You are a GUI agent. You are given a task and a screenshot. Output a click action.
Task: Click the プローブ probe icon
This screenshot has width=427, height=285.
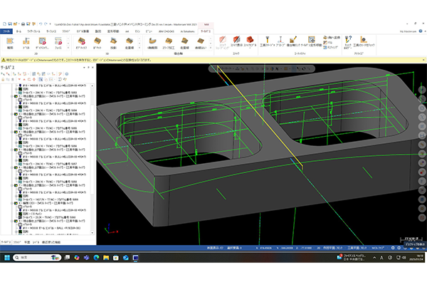(280, 41)
